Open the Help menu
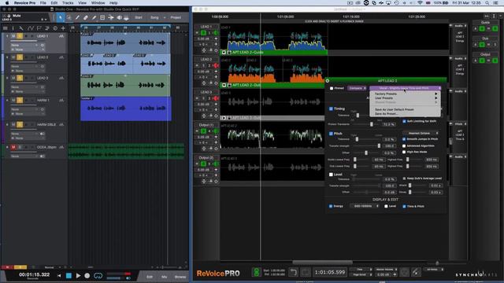504x283 pixels. pyautogui.click(x=113, y=2)
